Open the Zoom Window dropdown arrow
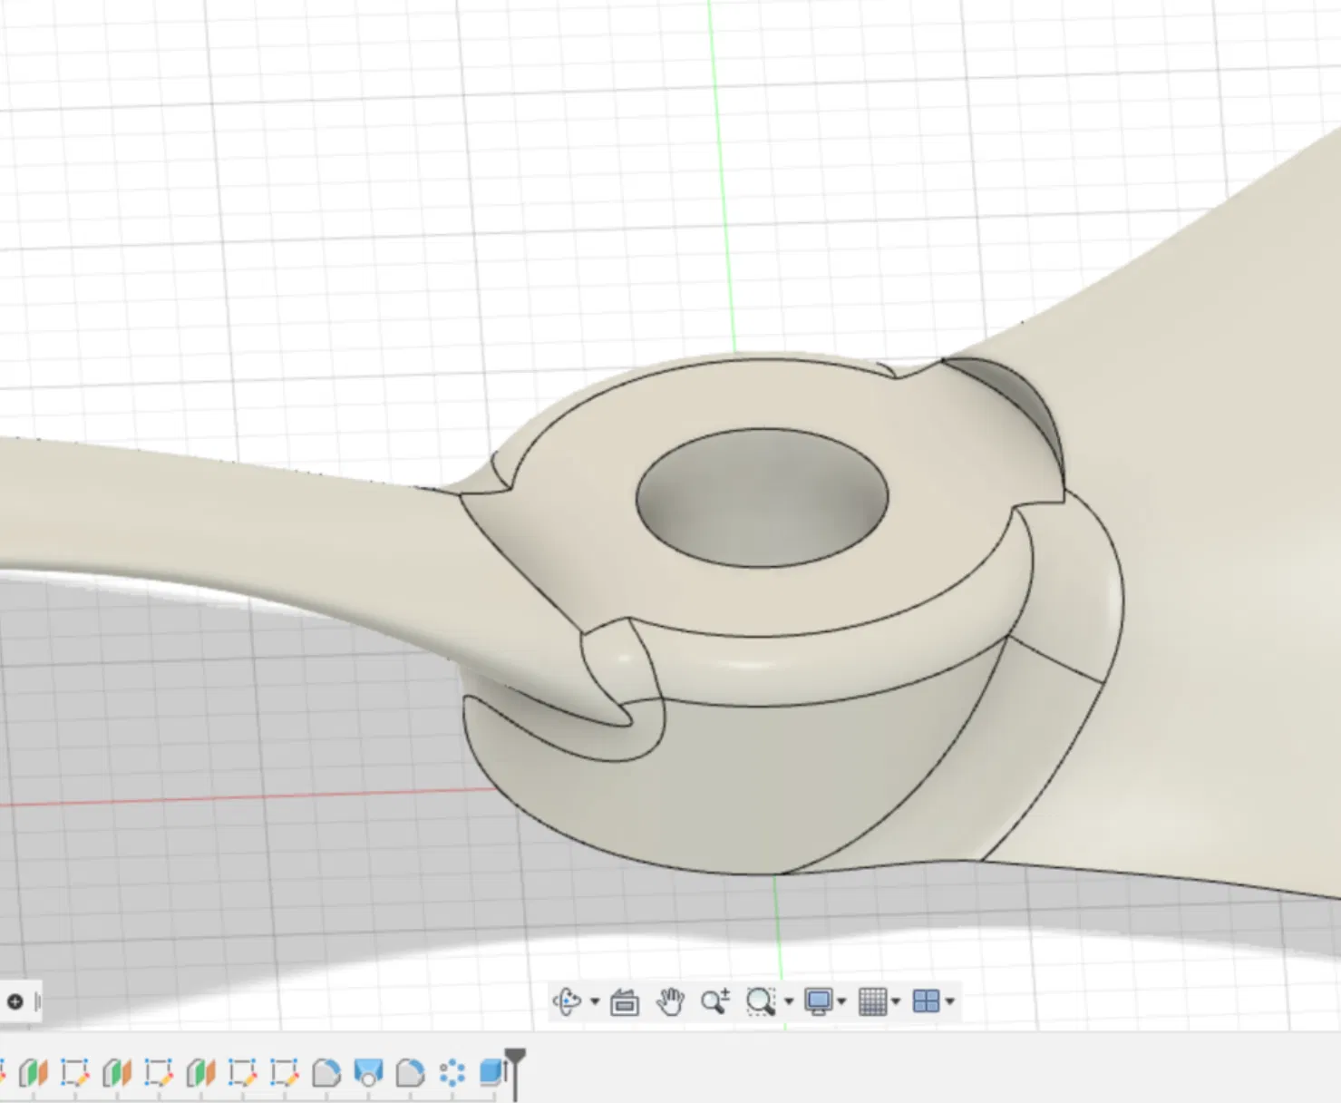 click(x=789, y=1001)
